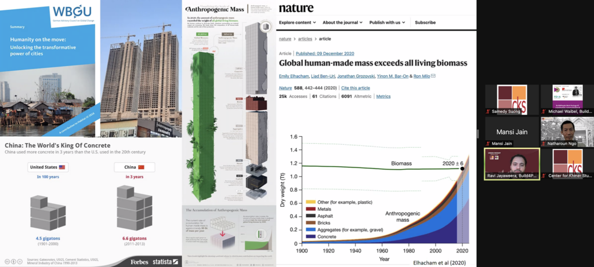Select Mansi Jain's participant tile
Screen dimensions: 594x267
pyautogui.click(x=512, y=132)
